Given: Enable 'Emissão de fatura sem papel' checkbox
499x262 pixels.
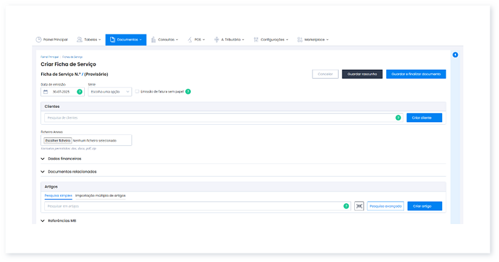Looking at the screenshot, I should click(x=137, y=92).
